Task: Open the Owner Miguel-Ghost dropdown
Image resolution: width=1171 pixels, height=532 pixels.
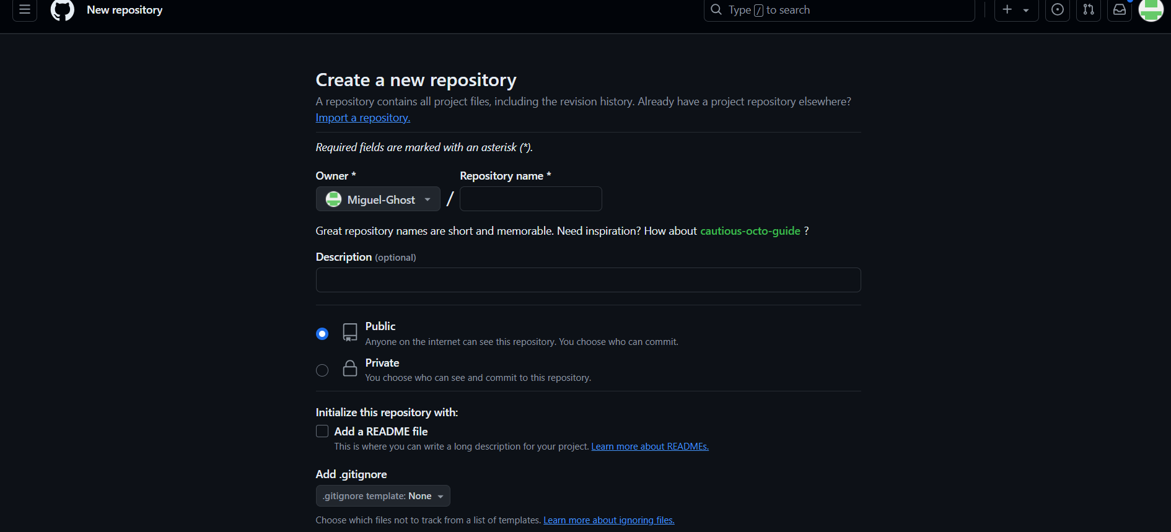Action: [x=378, y=199]
